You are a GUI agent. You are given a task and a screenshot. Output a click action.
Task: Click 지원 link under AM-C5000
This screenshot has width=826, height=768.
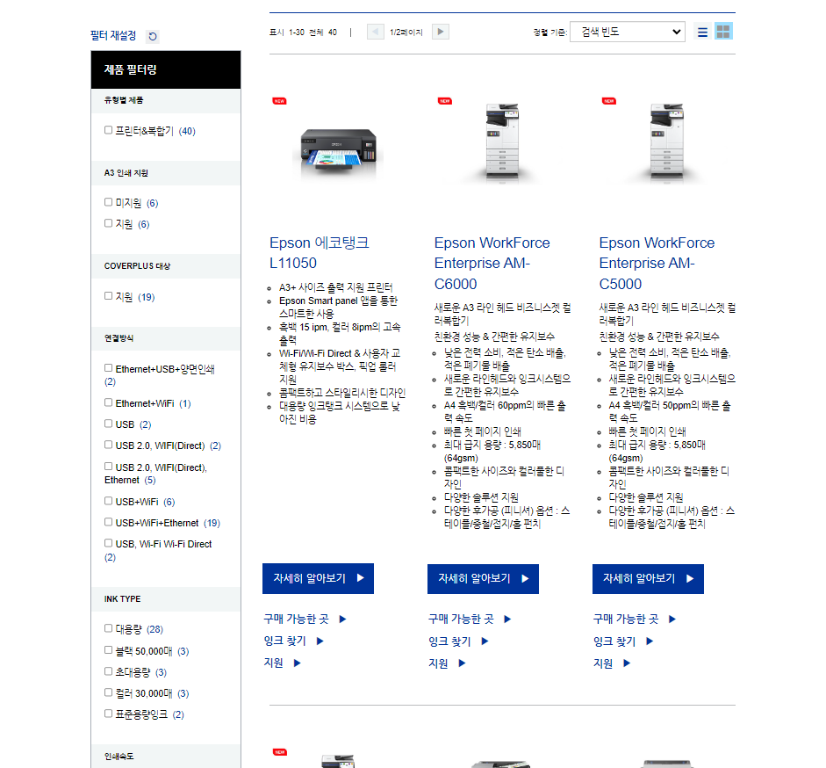[612, 663]
